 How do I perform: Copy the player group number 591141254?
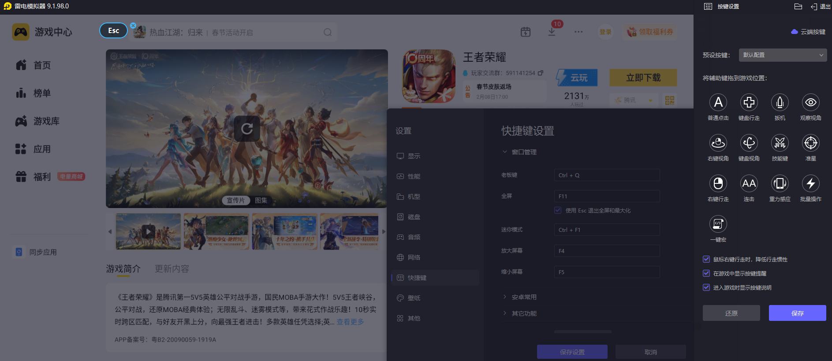click(541, 73)
